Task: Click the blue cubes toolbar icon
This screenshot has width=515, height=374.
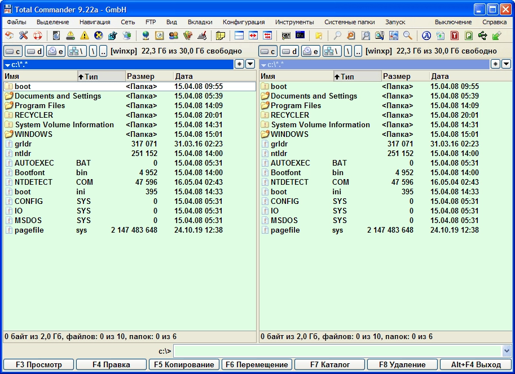Action: pos(113,35)
